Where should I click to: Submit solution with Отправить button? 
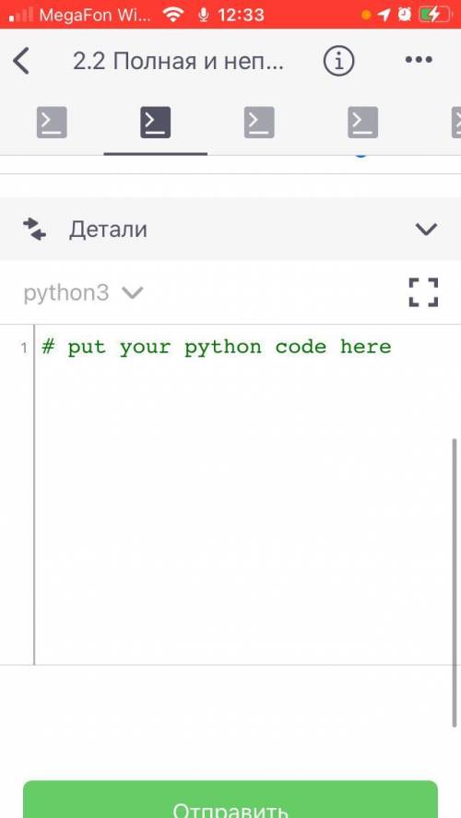pyautogui.click(x=230, y=800)
